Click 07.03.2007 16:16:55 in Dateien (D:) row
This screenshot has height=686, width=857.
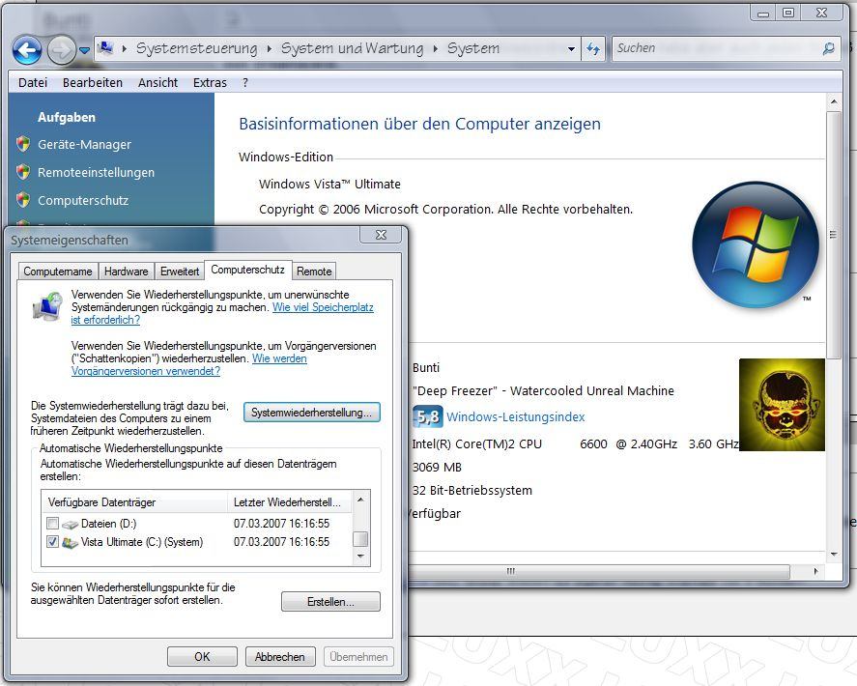pyautogui.click(x=281, y=524)
